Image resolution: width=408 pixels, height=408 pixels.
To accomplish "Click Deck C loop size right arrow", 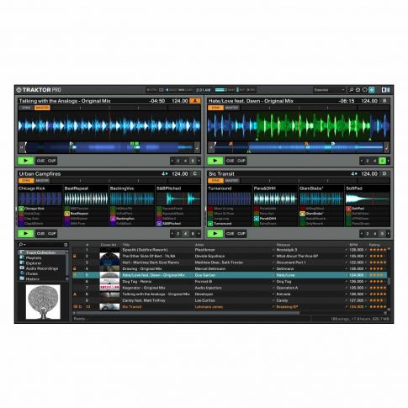I will pyautogui.click(x=199, y=233).
